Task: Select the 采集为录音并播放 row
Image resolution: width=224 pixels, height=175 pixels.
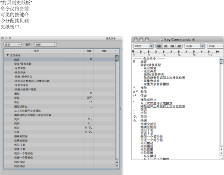Action: pos(59,89)
